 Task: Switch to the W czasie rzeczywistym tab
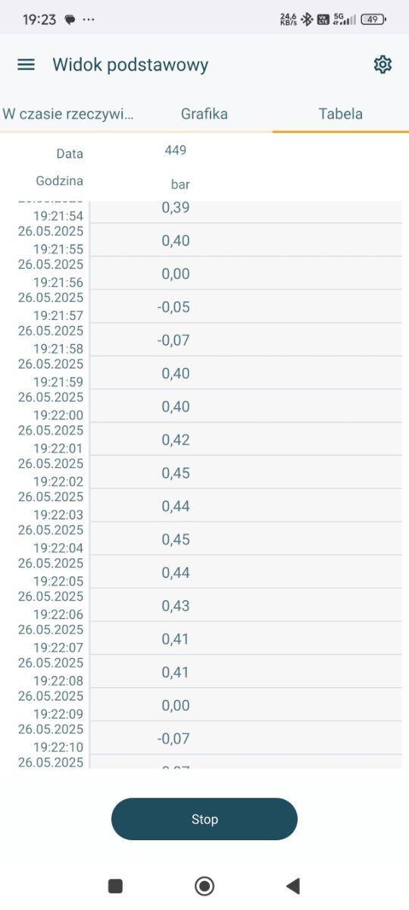[68, 114]
